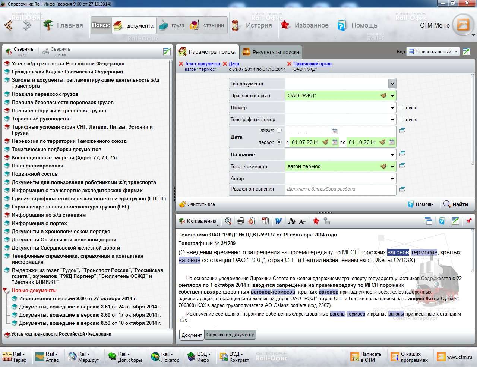Open extended window icon beside Название
Viewport: 477px width, 367px height.
pos(402,154)
